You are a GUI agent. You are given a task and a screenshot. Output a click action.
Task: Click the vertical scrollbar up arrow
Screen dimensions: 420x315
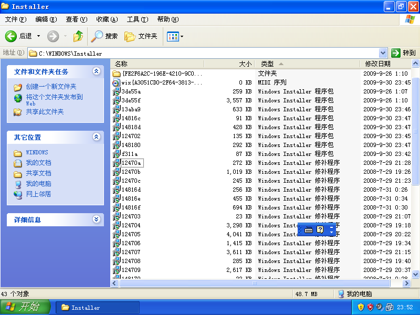(x=415, y=64)
